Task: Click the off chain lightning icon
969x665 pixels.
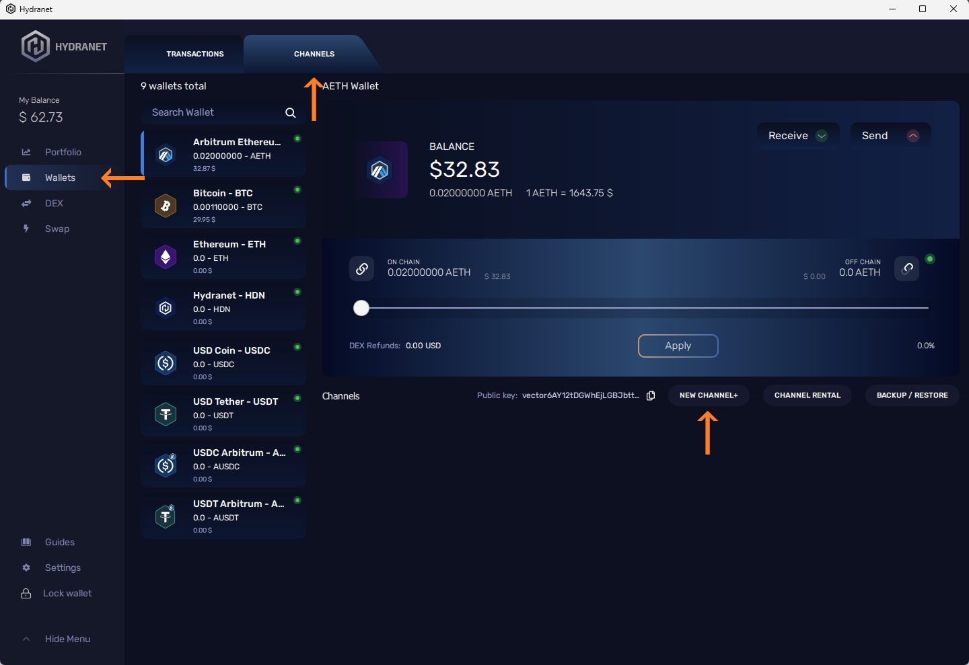Action: pyautogui.click(x=907, y=269)
